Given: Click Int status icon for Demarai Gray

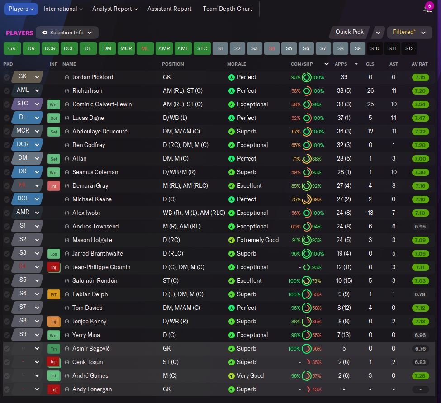Looking at the screenshot, I should tap(53, 186).
